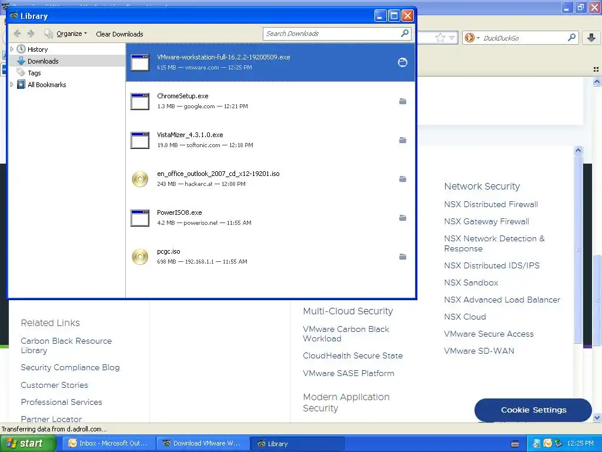Click the History clock icon in sidebar
Viewport: 602px width, 452px height.
(x=21, y=49)
